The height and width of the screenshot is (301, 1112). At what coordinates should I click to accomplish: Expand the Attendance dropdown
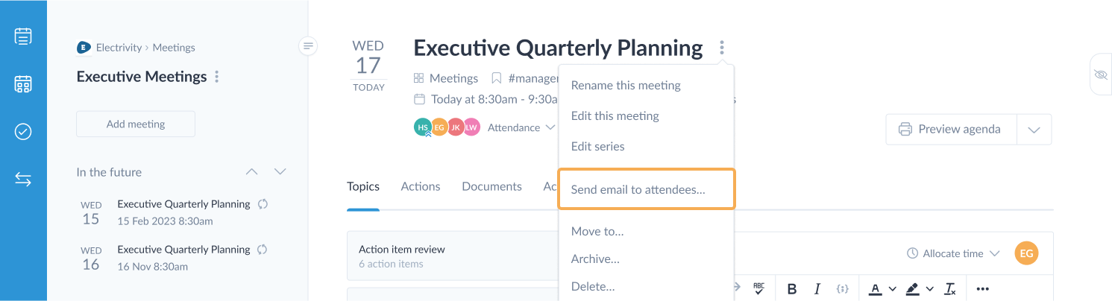[x=521, y=127]
